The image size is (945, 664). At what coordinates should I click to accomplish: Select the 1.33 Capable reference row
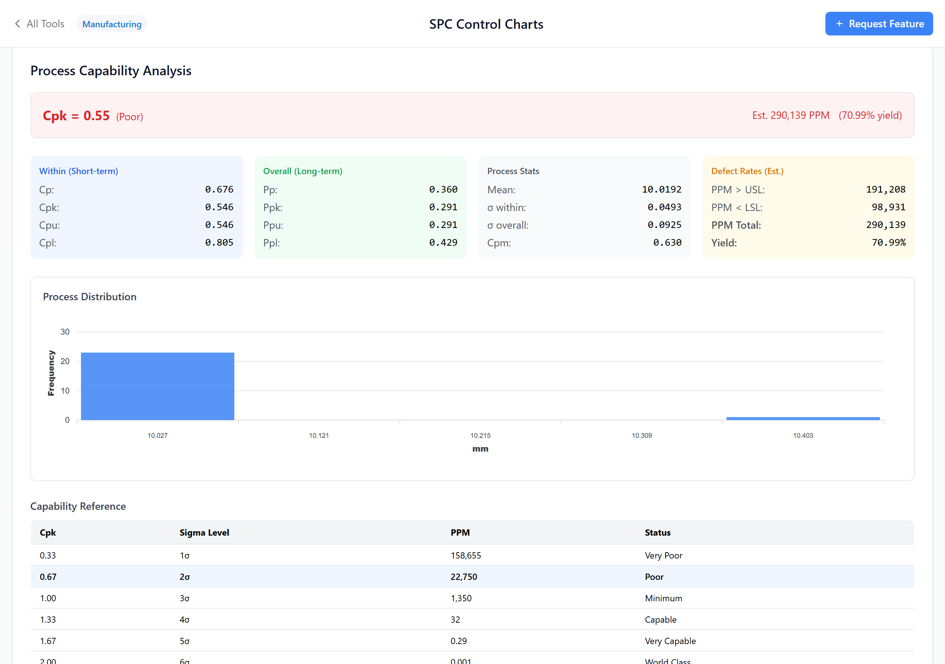point(472,619)
